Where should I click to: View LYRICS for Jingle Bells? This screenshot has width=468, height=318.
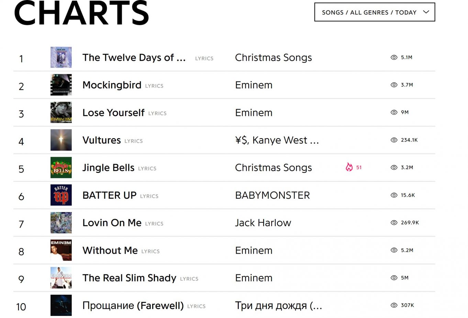[x=147, y=168]
